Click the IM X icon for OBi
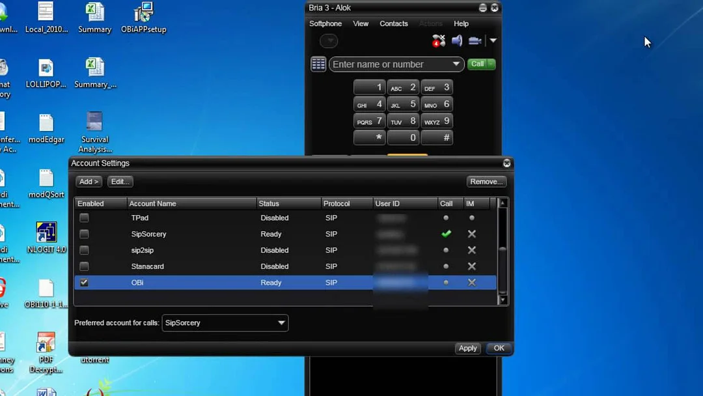The height and width of the screenshot is (396, 703). click(x=472, y=283)
